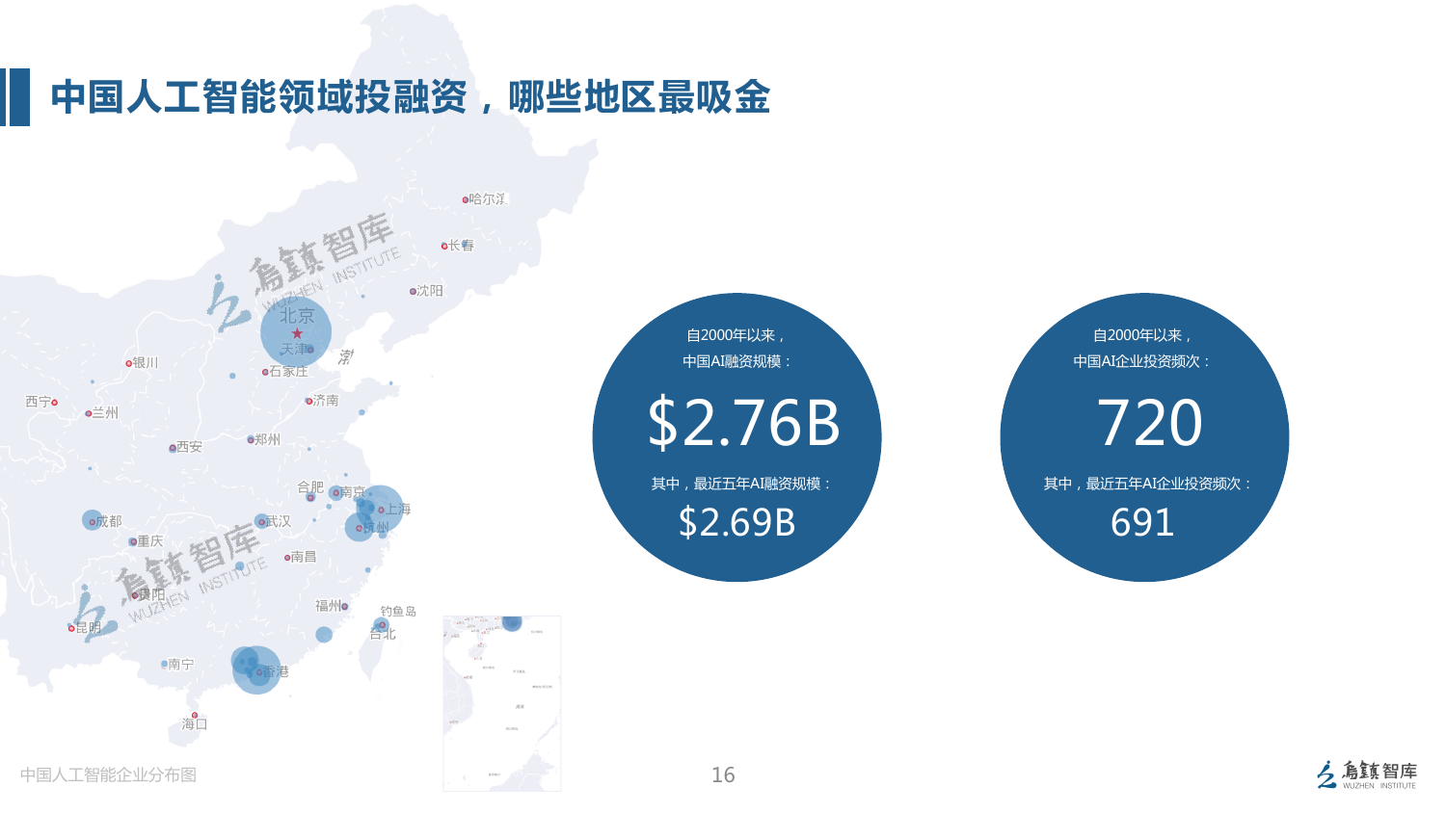The width and height of the screenshot is (1446, 813).
Task: Click the large Beijing bubble on the map
Action: pyautogui.click(x=296, y=330)
